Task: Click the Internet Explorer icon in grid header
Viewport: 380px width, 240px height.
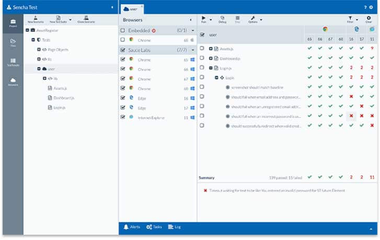Action: (372, 29)
